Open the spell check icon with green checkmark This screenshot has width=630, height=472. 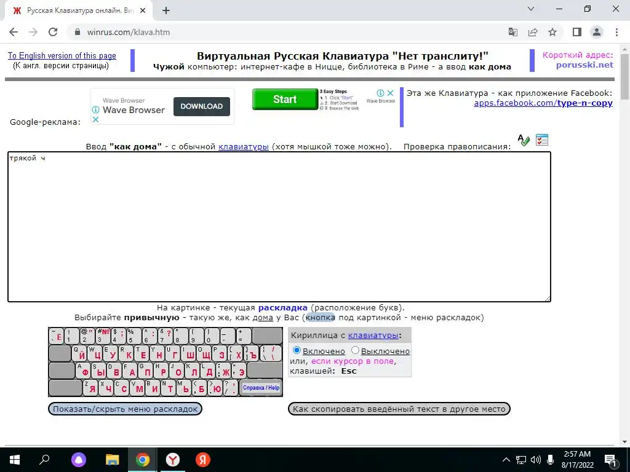tap(524, 140)
